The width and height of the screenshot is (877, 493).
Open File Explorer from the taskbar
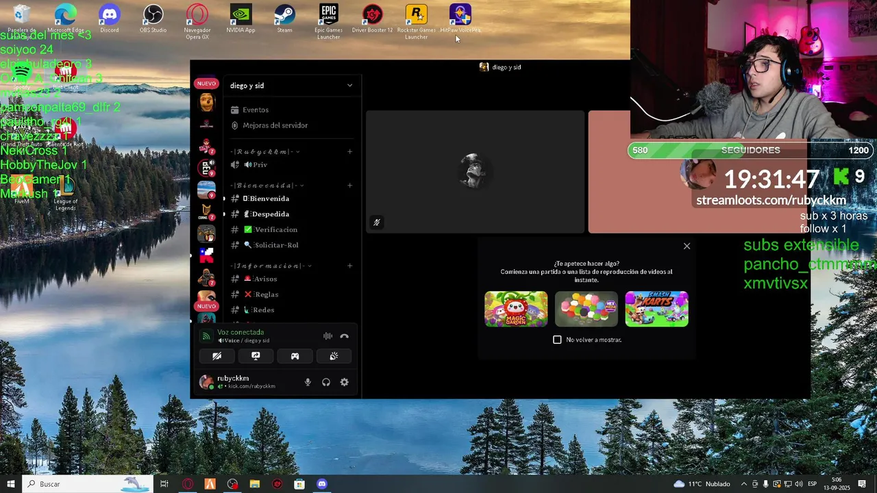click(255, 484)
